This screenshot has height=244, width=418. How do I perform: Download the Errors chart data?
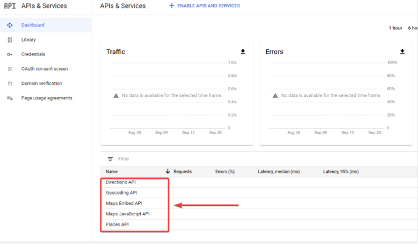(402, 51)
